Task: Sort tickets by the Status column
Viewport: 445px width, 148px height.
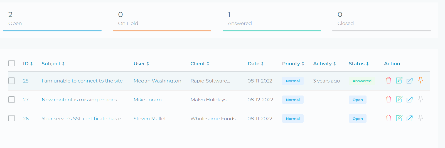Action: click(x=359, y=64)
